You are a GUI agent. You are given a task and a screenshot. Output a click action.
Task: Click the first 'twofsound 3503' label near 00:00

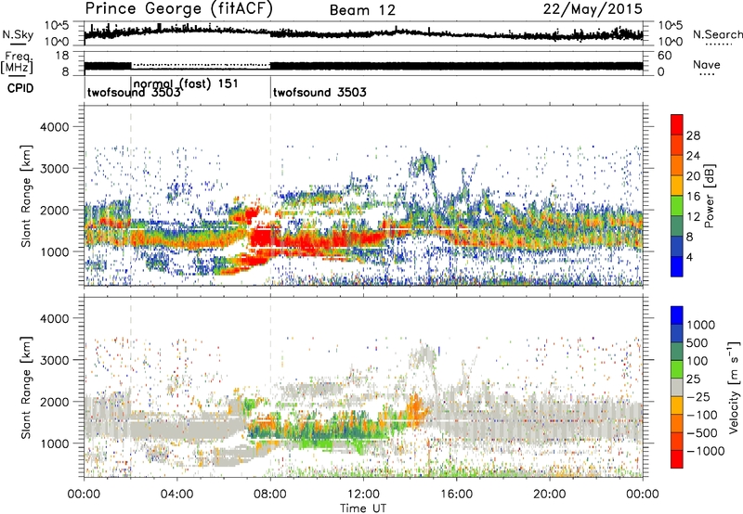[x=134, y=92]
